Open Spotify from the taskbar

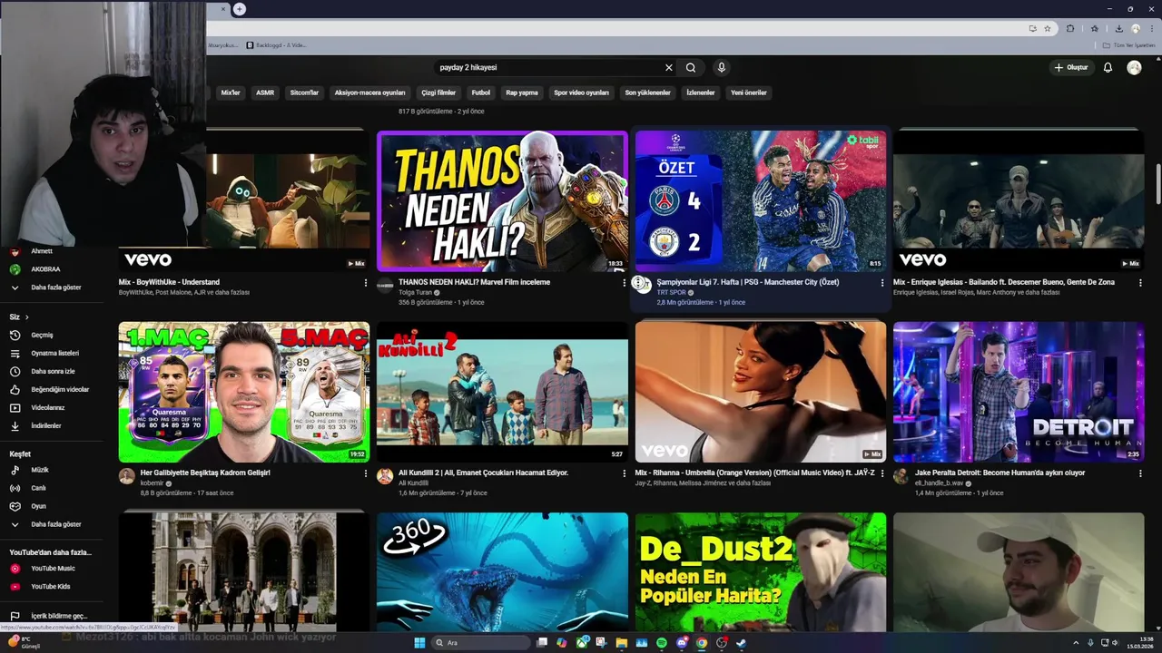coord(661,643)
